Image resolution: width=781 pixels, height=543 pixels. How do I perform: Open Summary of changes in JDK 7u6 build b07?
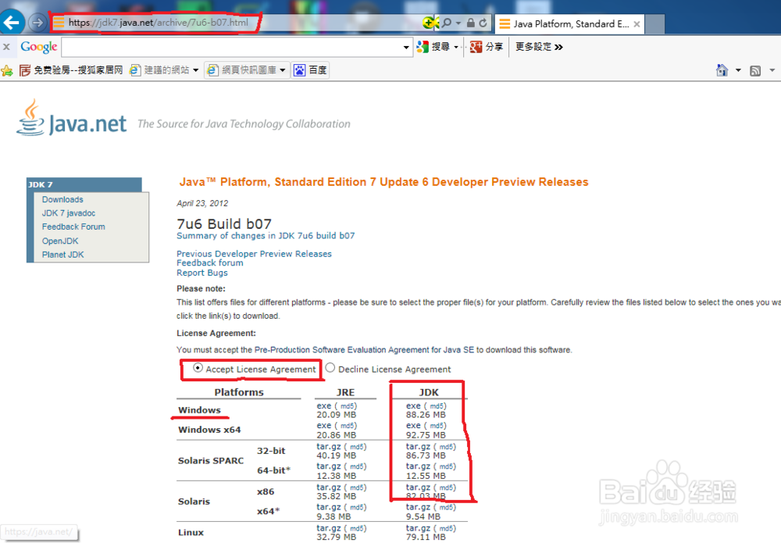(x=266, y=236)
